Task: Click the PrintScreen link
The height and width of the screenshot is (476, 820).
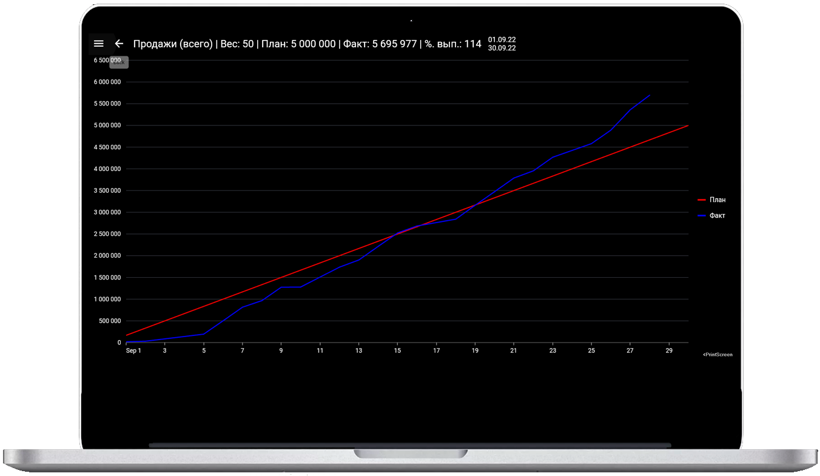Action: point(717,355)
